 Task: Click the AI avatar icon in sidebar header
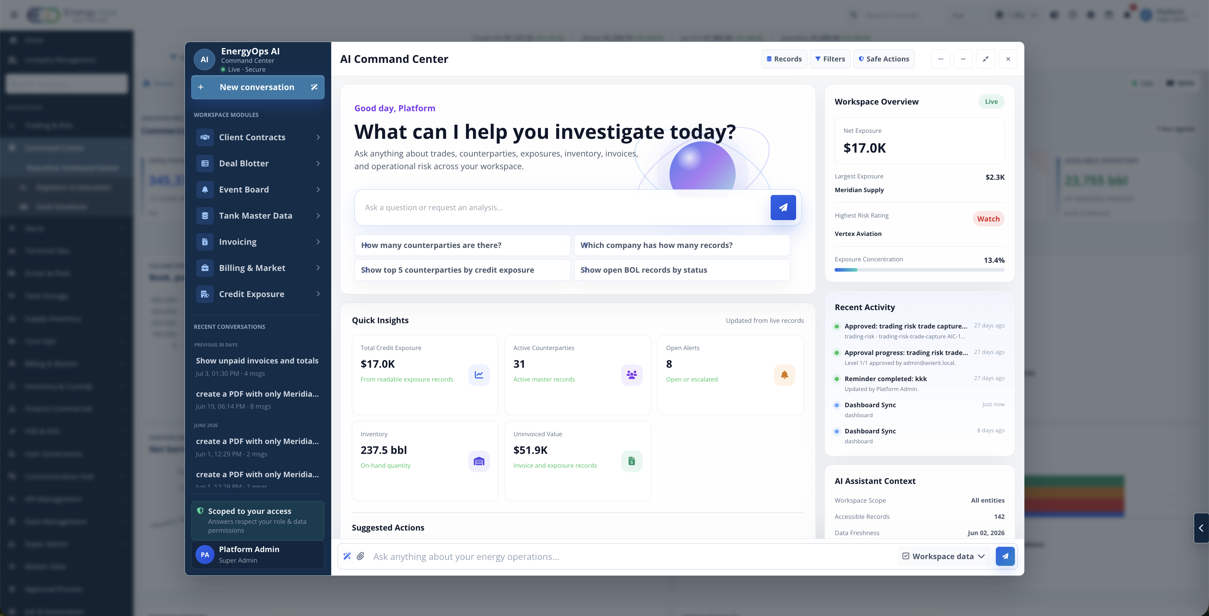point(204,60)
